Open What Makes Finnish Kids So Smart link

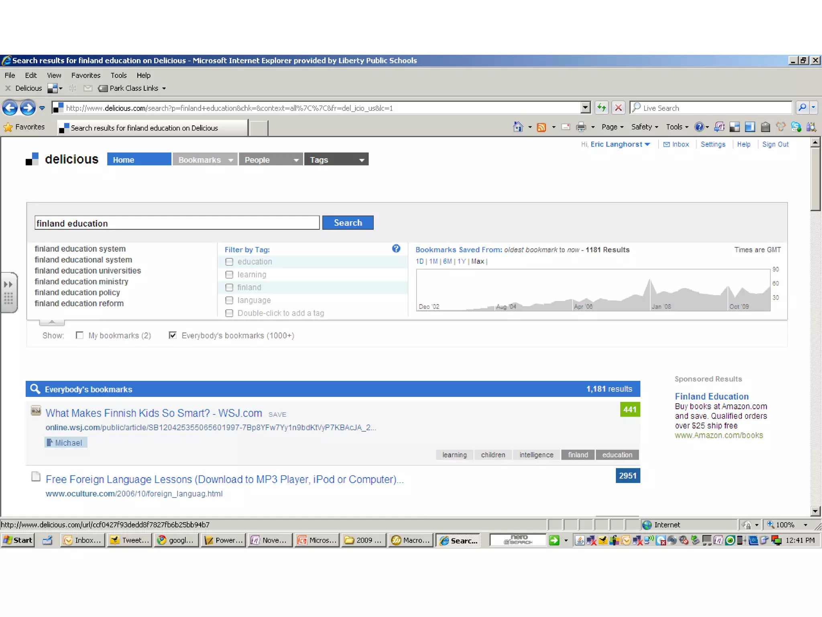(x=154, y=413)
